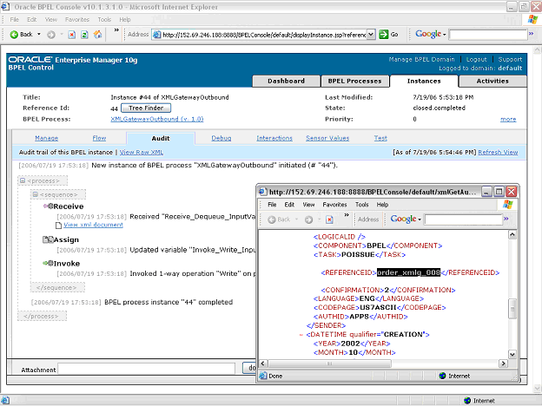The height and width of the screenshot is (406, 542).
Task: Click Google search field in XML popup
Action: 463,219
